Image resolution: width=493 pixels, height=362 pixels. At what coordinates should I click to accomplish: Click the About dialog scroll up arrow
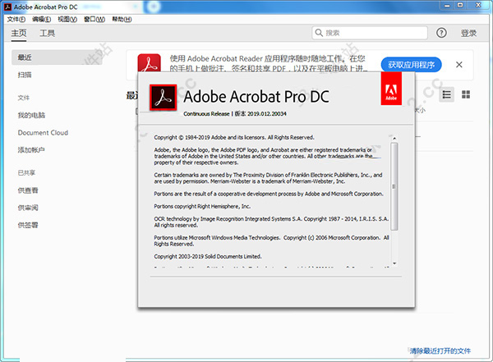tap(394, 138)
